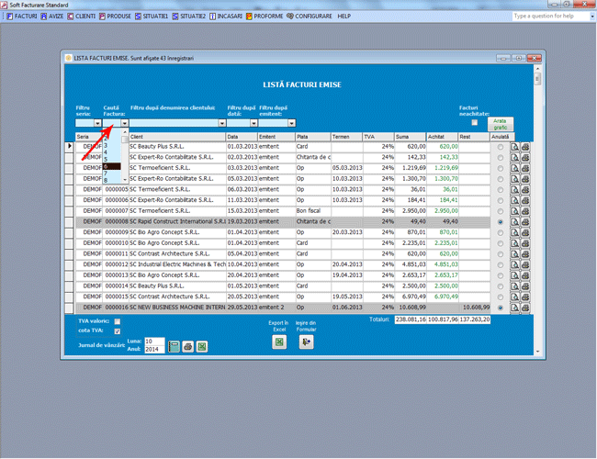The height and width of the screenshot is (459, 597).
Task: Print invoice 0000014 row
Action: point(525,285)
